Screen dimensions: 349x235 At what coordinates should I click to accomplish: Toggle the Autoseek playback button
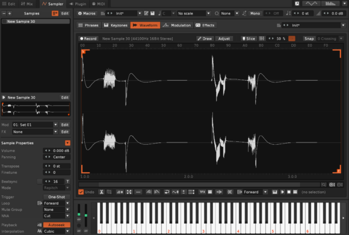(x=57, y=225)
